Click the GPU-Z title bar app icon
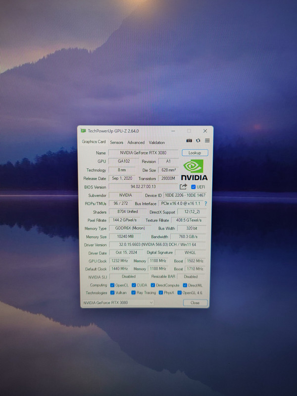Image resolution: width=297 pixels, height=396 pixels. click(83, 131)
